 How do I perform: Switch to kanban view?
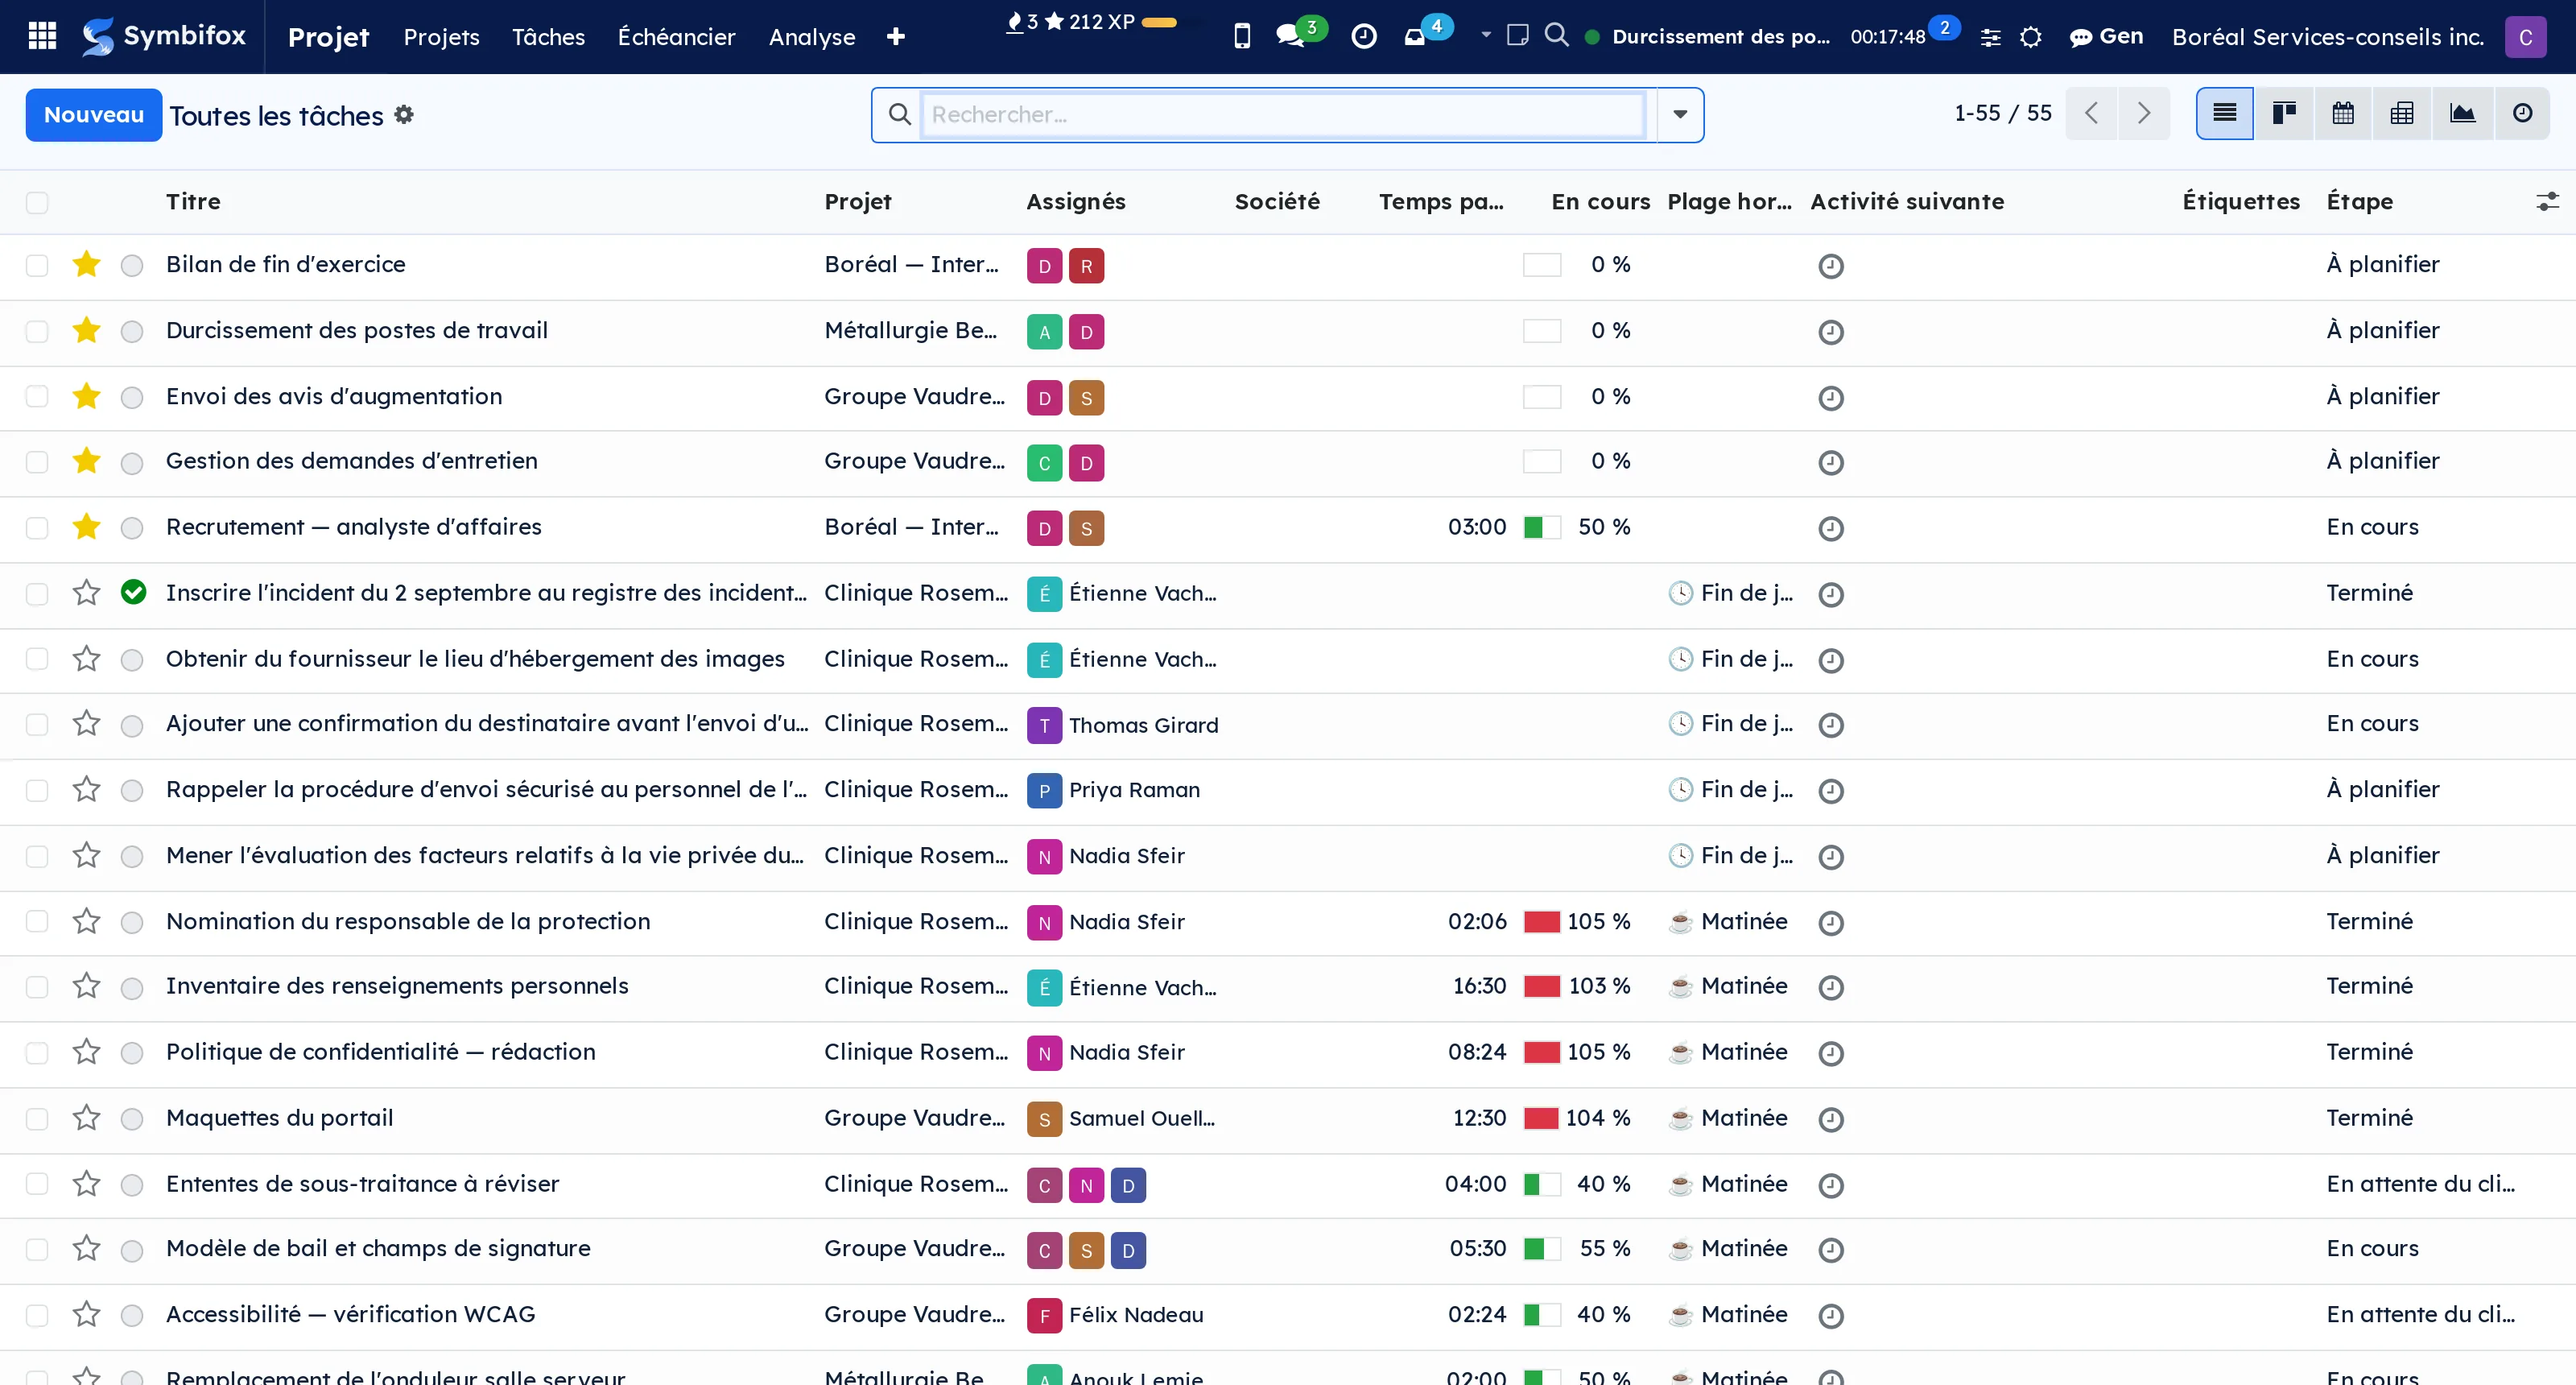(x=2283, y=113)
